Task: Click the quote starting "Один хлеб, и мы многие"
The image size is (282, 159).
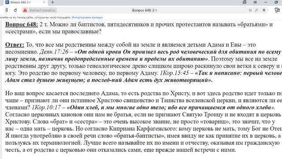Action: (171, 107)
